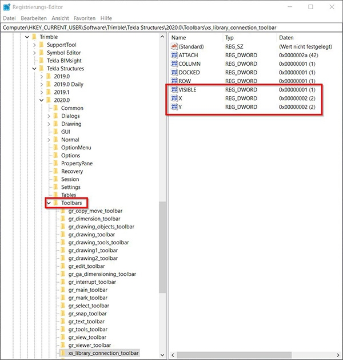The width and height of the screenshot is (343, 360).
Task: Expand the SupportTool tree node
Action: [34, 45]
